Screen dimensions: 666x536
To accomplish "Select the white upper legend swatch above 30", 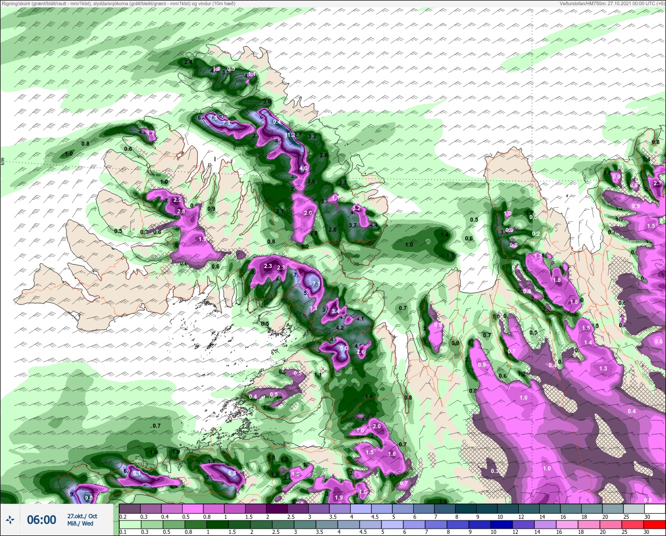I will pyautogui.click(x=655, y=508).
